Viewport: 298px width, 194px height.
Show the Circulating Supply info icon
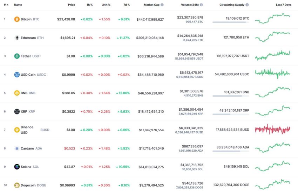[247, 5]
